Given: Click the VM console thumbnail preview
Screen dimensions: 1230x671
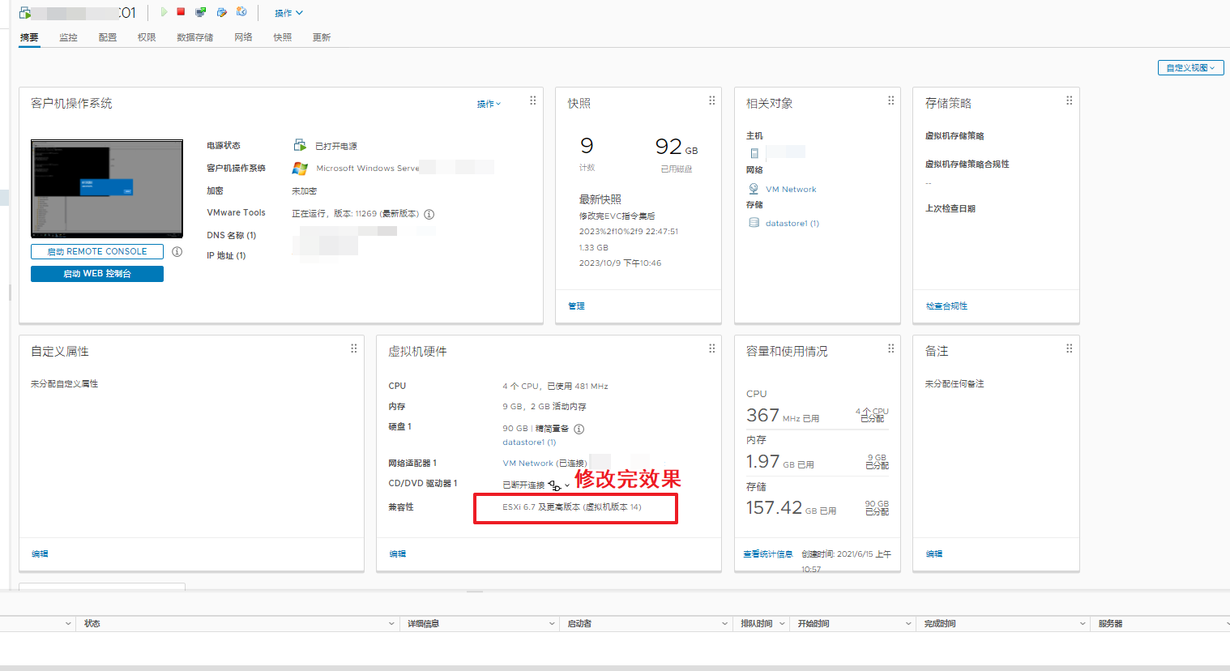Looking at the screenshot, I should tap(107, 189).
